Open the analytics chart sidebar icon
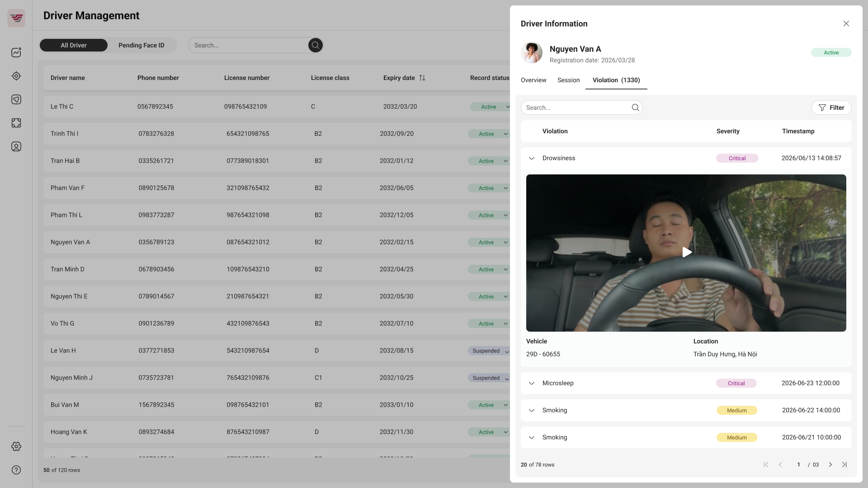Viewport: 868px width, 488px height. [16, 52]
